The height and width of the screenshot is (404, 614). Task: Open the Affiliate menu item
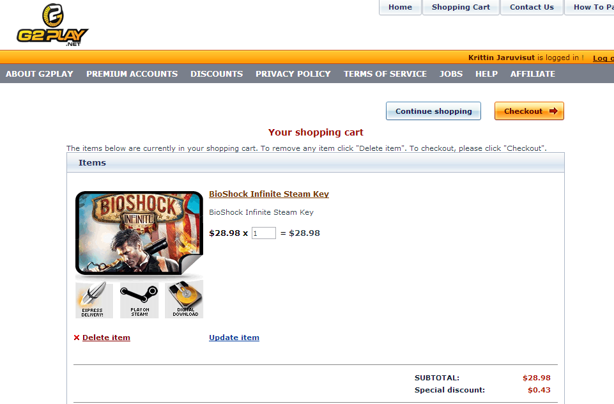(533, 74)
